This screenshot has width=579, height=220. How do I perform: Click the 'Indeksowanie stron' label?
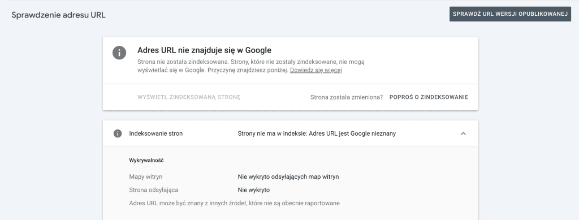[x=156, y=133]
